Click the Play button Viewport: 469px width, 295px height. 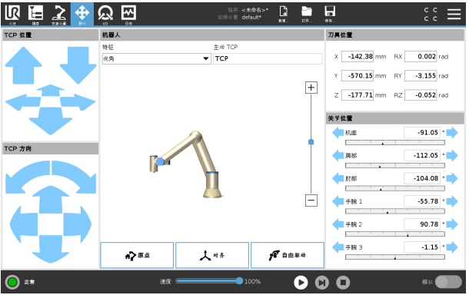[x=301, y=283]
